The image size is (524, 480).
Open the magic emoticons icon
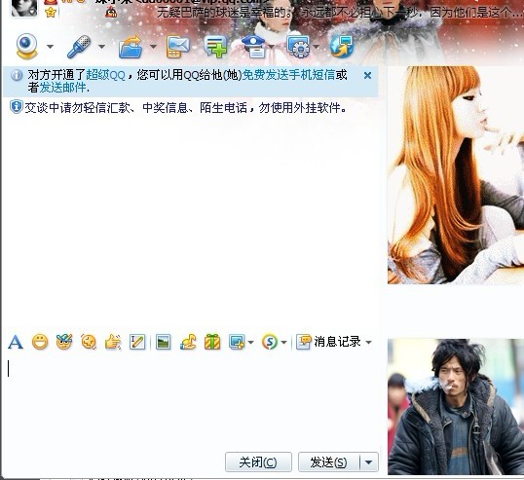pos(64,342)
